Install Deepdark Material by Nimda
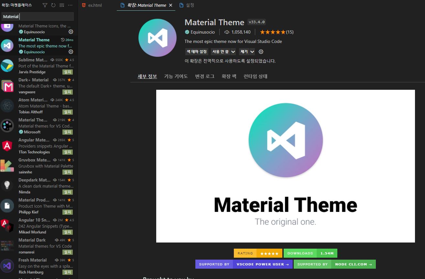Screen dimensions: 425x279 68,192
